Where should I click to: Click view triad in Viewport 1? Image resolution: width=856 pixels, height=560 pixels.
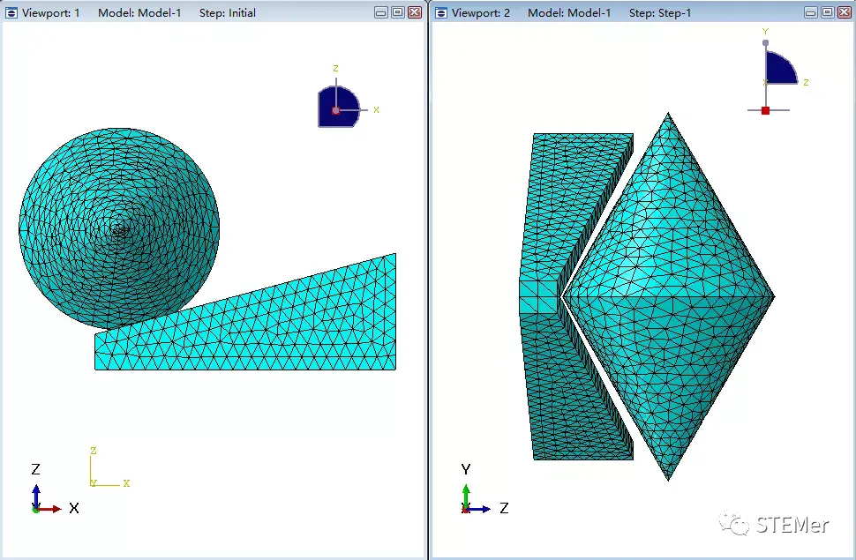click(54, 489)
